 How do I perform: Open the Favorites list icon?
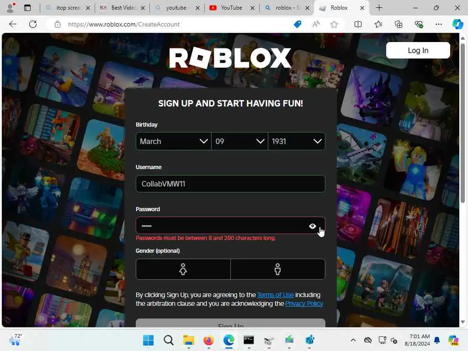pos(378,24)
